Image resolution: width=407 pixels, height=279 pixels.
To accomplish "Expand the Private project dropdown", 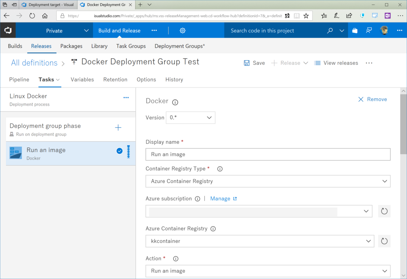I will pyautogui.click(x=86, y=31).
